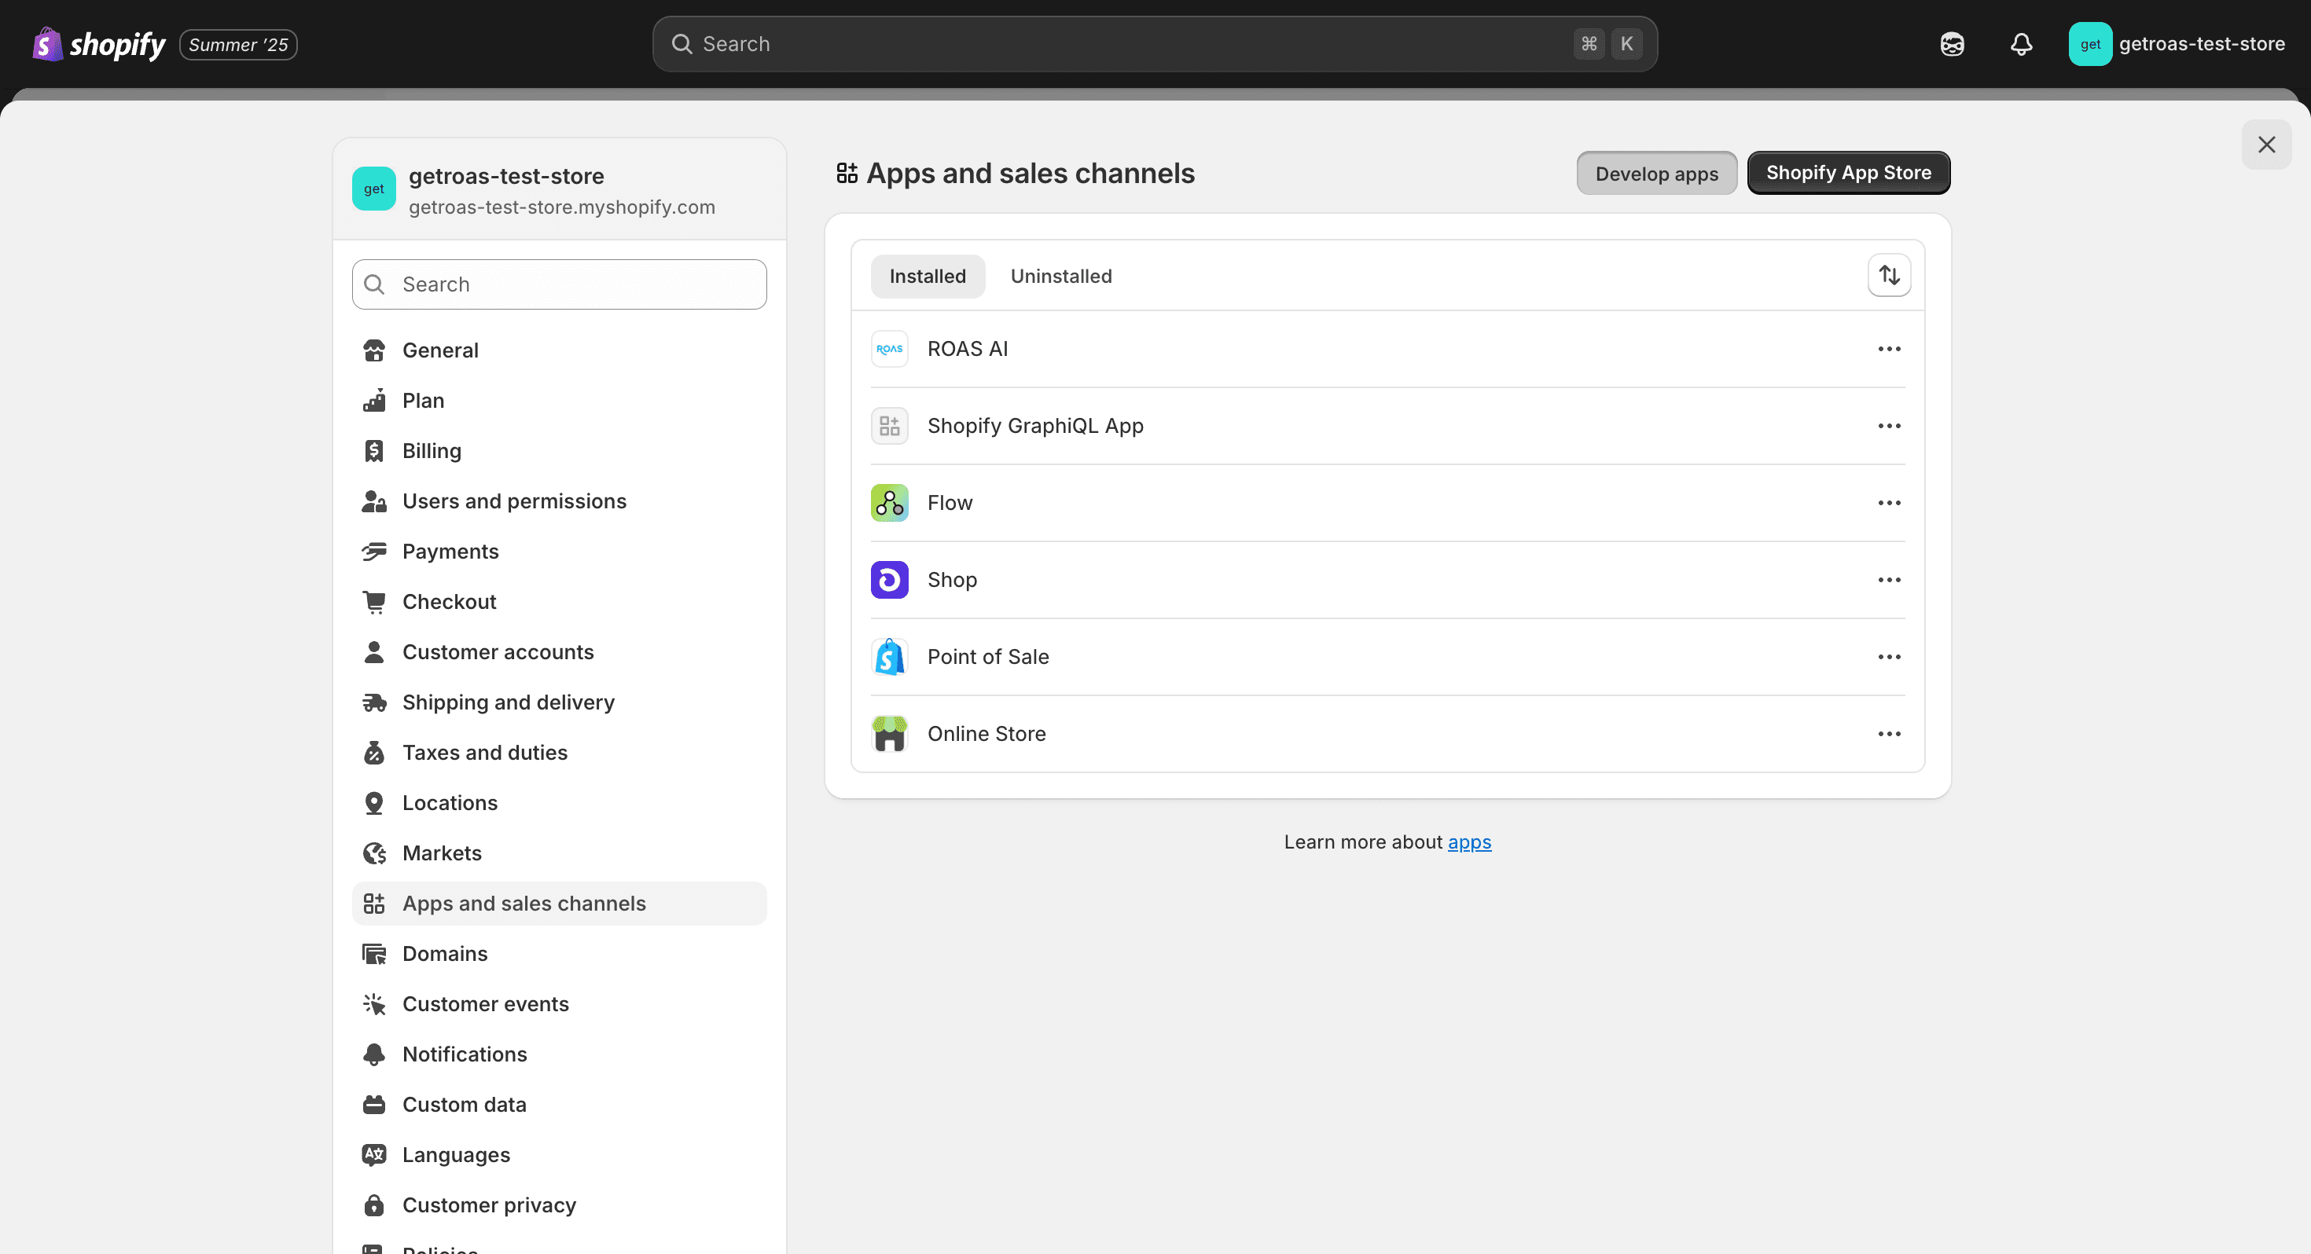Click the Billing receipt icon
2311x1254 pixels.
click(374, 450)
